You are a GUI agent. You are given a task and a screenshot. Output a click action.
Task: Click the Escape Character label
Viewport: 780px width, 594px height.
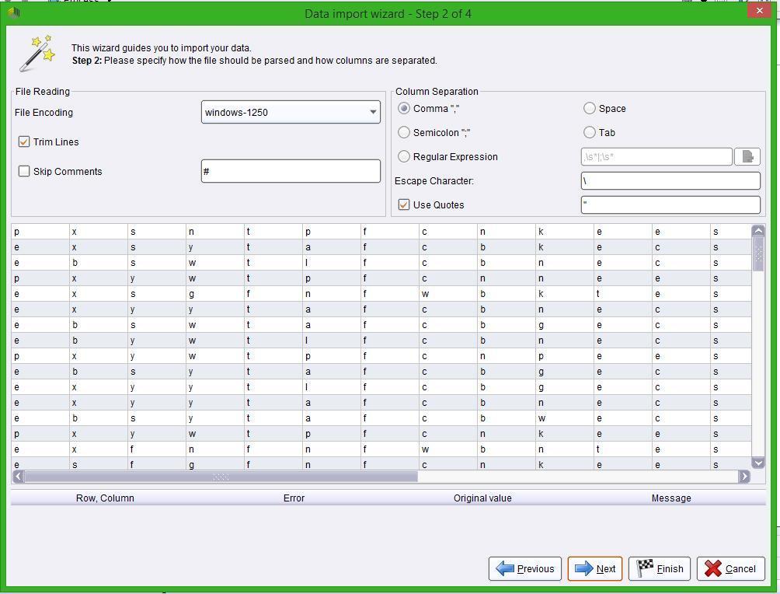434,180
